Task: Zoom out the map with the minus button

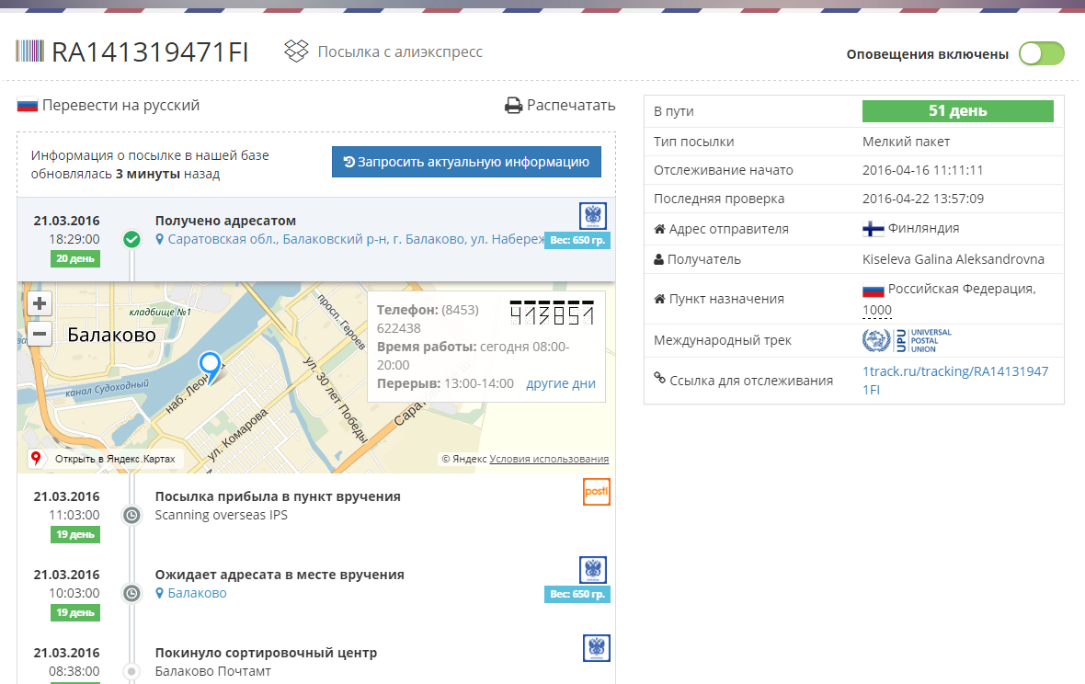Action: 40,334
